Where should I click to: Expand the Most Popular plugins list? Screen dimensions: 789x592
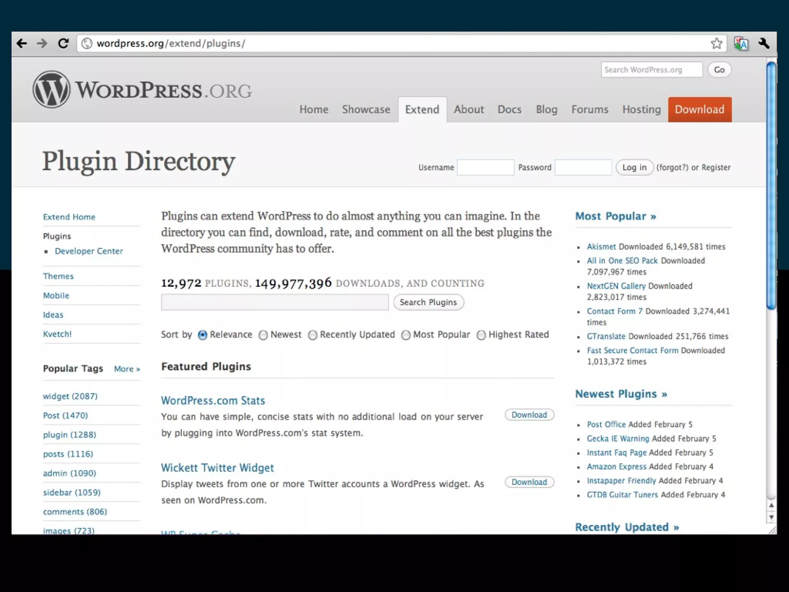[615, 216]
